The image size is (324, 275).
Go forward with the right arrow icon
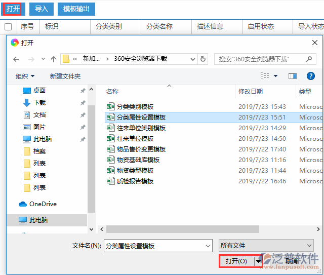point(31,59)
